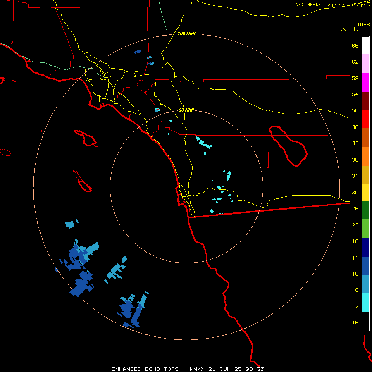Click the medium blue 14 kft legend swatch

pyautogui.click(x=365, y=266)
